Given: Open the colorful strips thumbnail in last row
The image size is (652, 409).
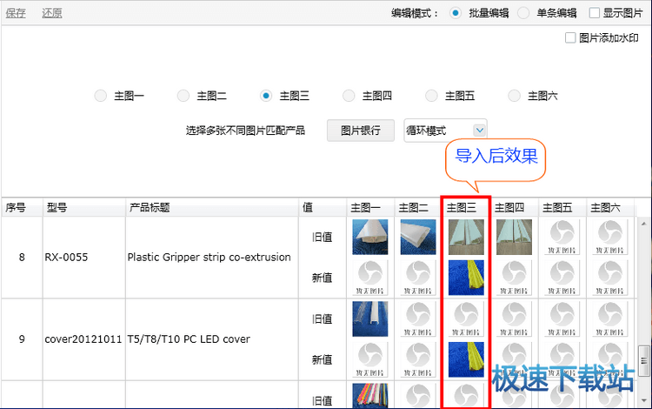Looking at the screenshot, I should 370,395.
